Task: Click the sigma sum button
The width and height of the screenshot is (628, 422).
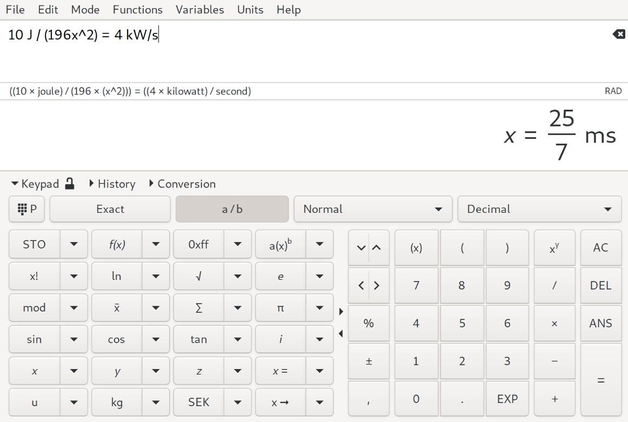Action: tap(199, 308)
